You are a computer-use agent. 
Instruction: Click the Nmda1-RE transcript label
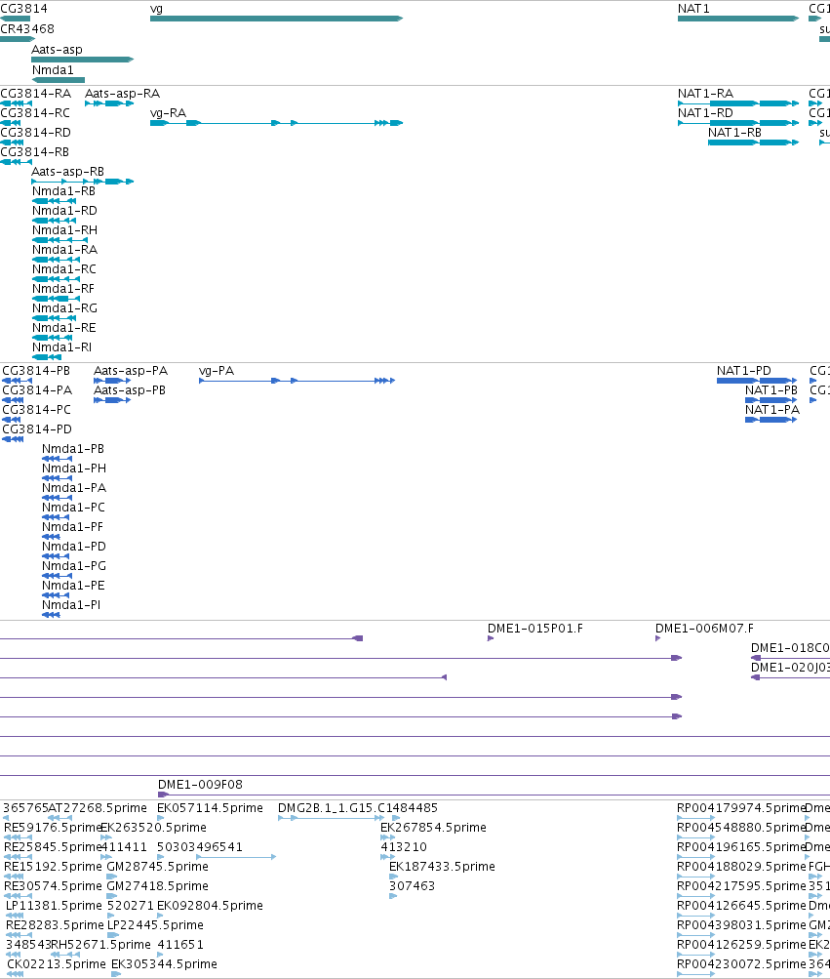(x=64, y=327)
